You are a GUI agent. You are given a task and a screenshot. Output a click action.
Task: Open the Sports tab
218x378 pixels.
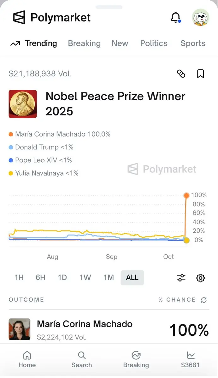coord(193,44)
